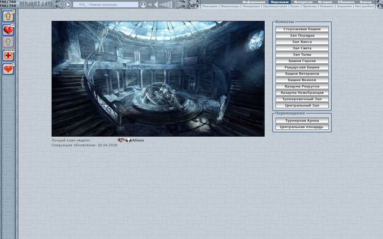
Task: Click the speaker volume icon
Action: [156, 5]
